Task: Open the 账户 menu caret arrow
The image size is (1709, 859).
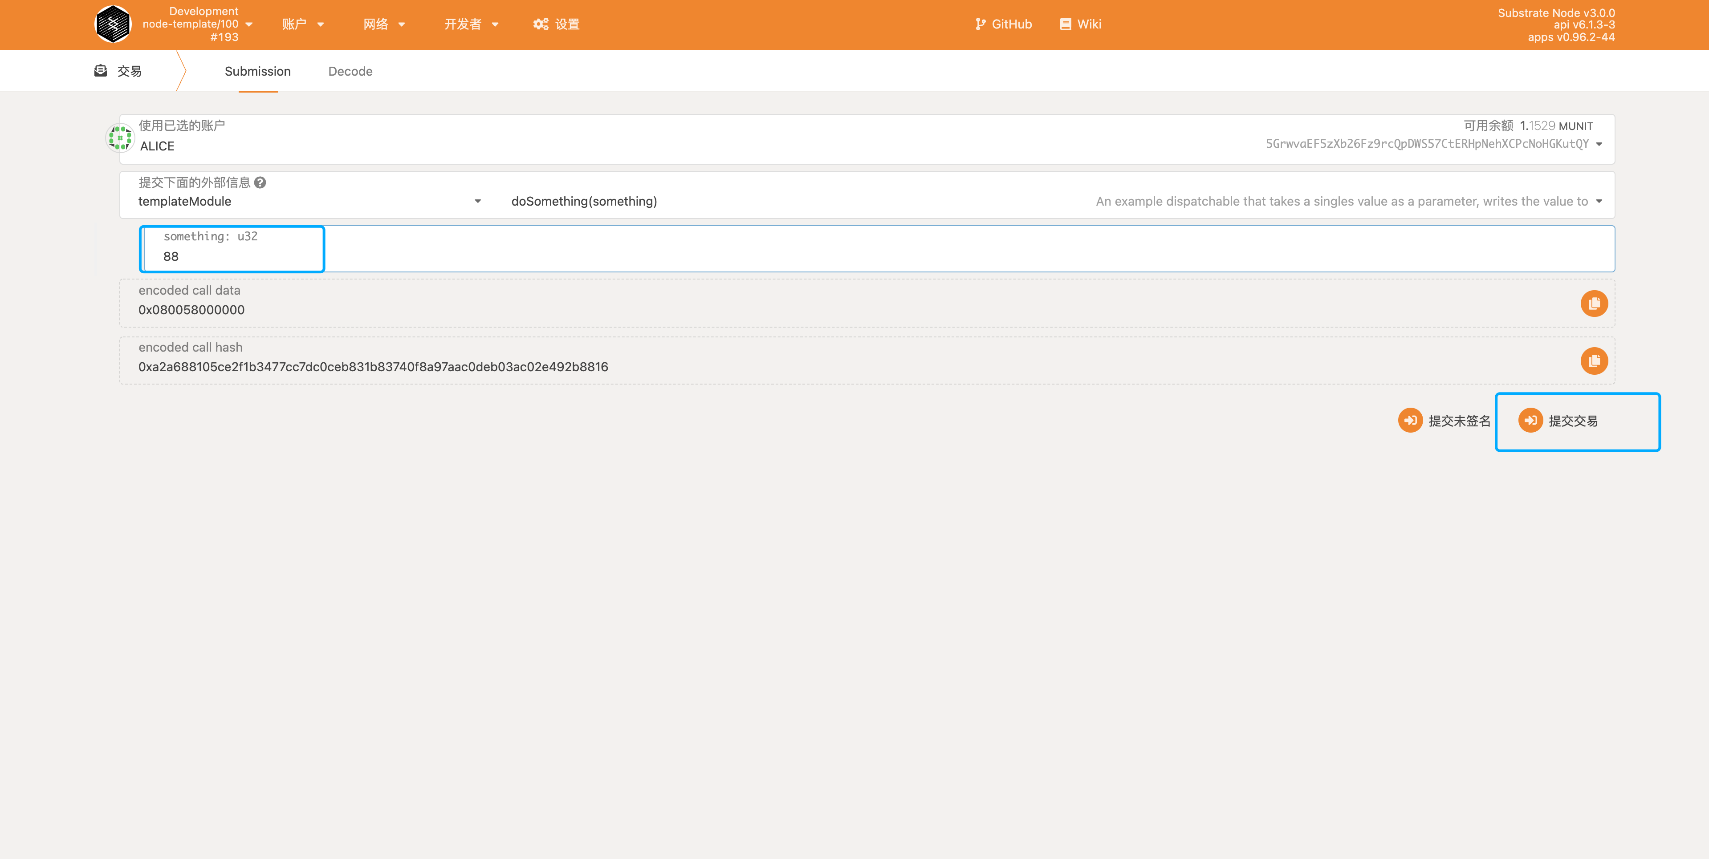Action: coord(321,24)
